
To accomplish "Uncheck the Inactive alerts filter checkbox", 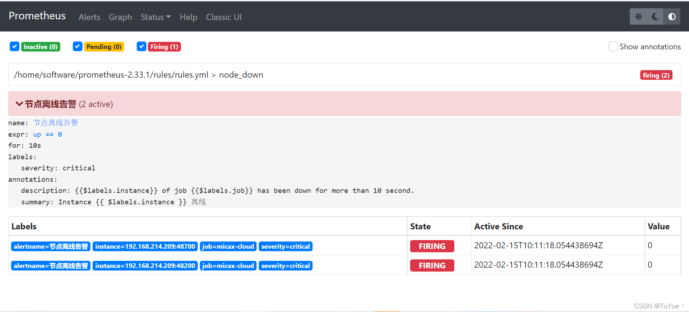I will pyautogui.click(x=14, y=47).
